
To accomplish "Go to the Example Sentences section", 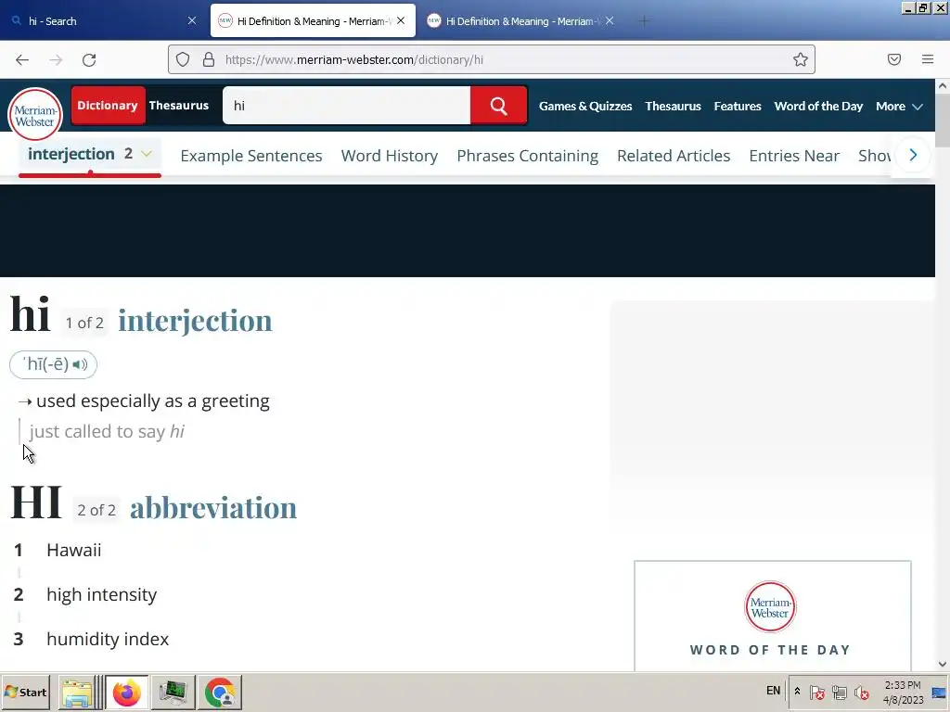I will tap(251, 156).
